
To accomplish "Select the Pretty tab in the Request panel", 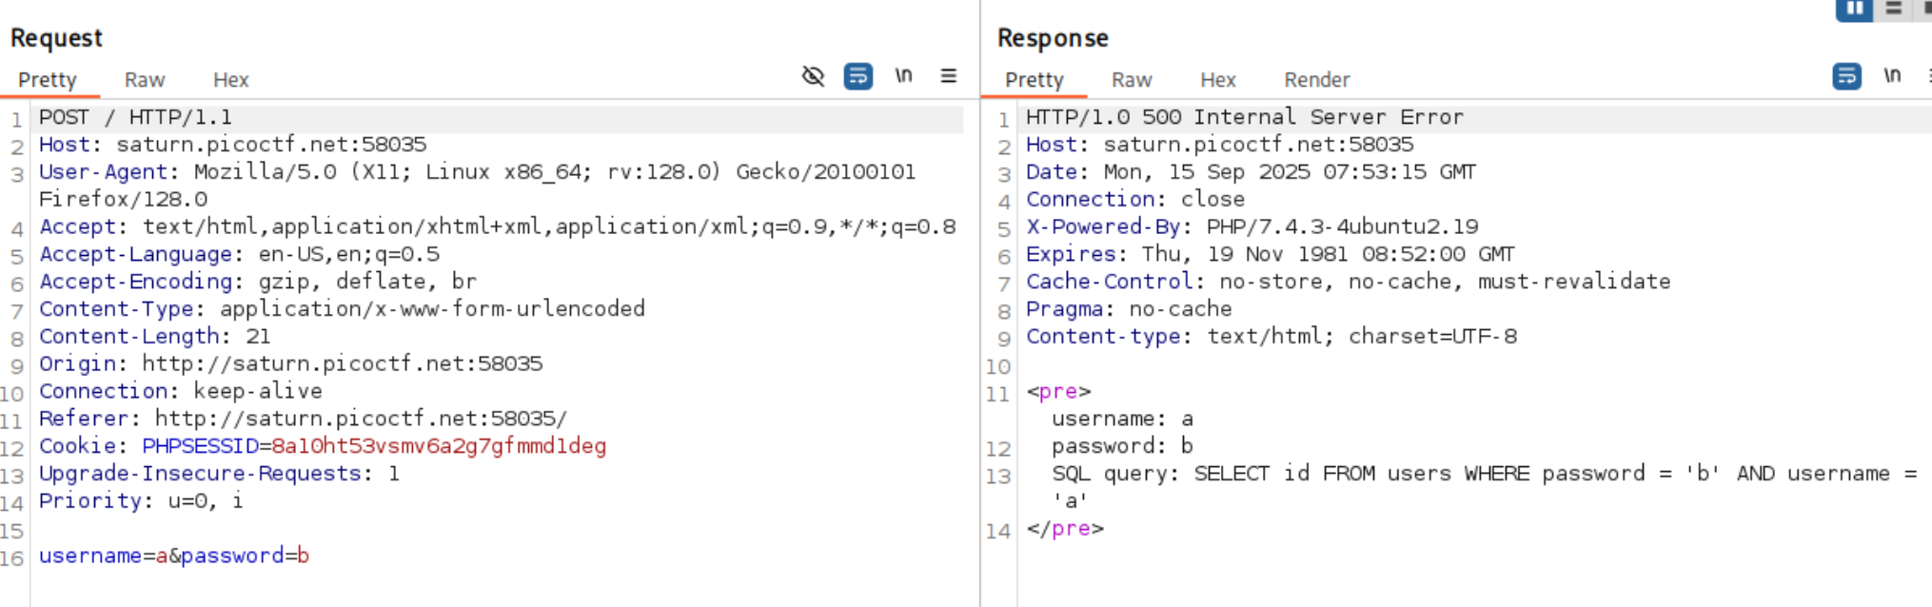I will (x=48, y=80).
